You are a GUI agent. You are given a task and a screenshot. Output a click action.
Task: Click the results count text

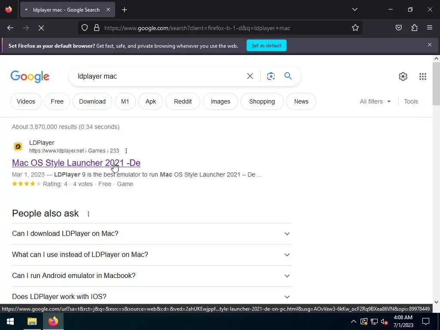[x=66, y=127]
